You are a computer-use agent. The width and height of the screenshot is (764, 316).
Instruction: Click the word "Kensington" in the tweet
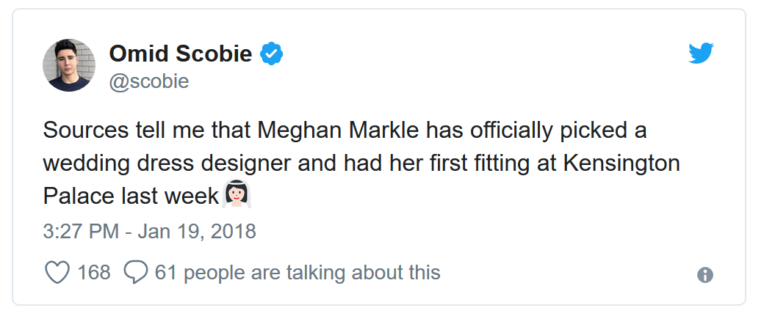tap(621, 163)
